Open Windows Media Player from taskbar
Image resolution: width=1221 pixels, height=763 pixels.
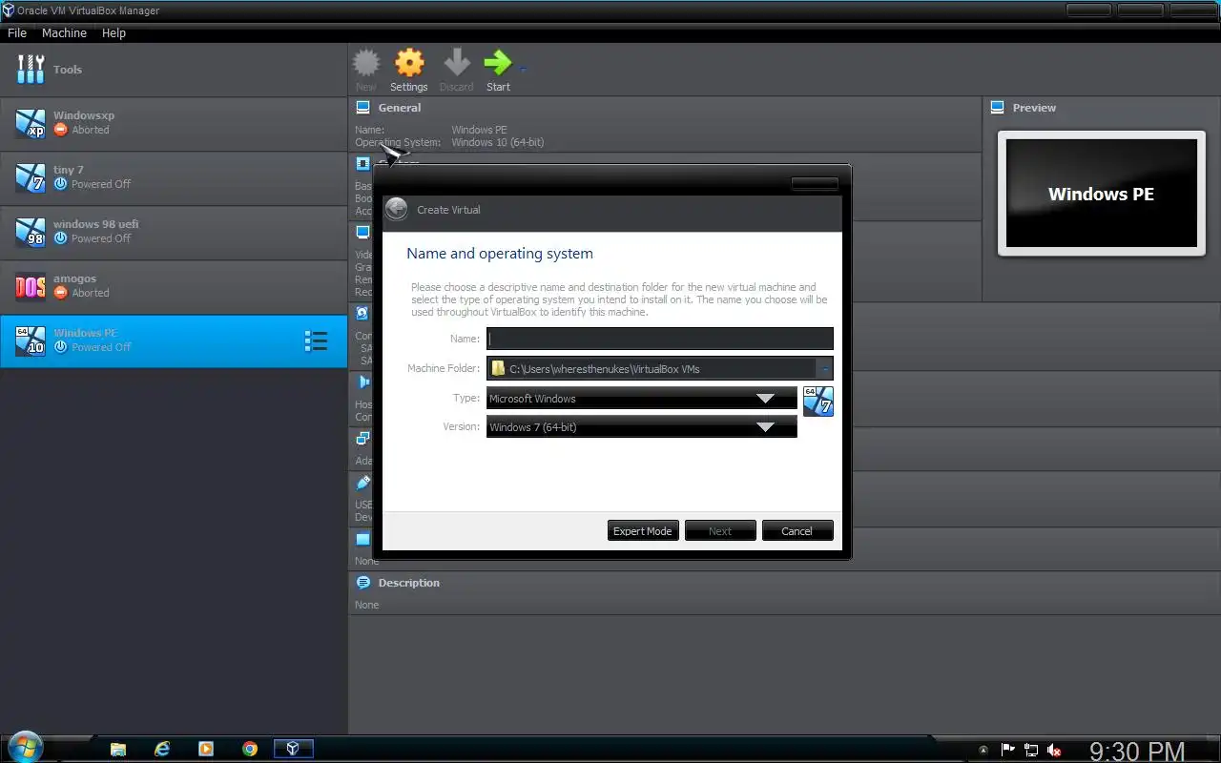(206, 749)
